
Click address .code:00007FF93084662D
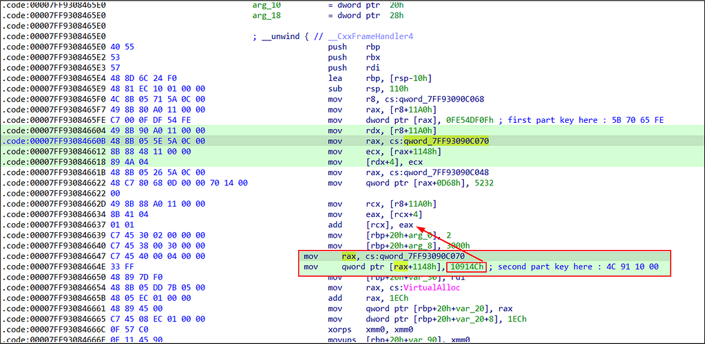54,204
